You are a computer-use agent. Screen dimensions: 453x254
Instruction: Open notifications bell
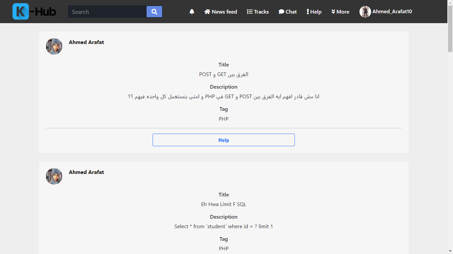tap(192, 12)
